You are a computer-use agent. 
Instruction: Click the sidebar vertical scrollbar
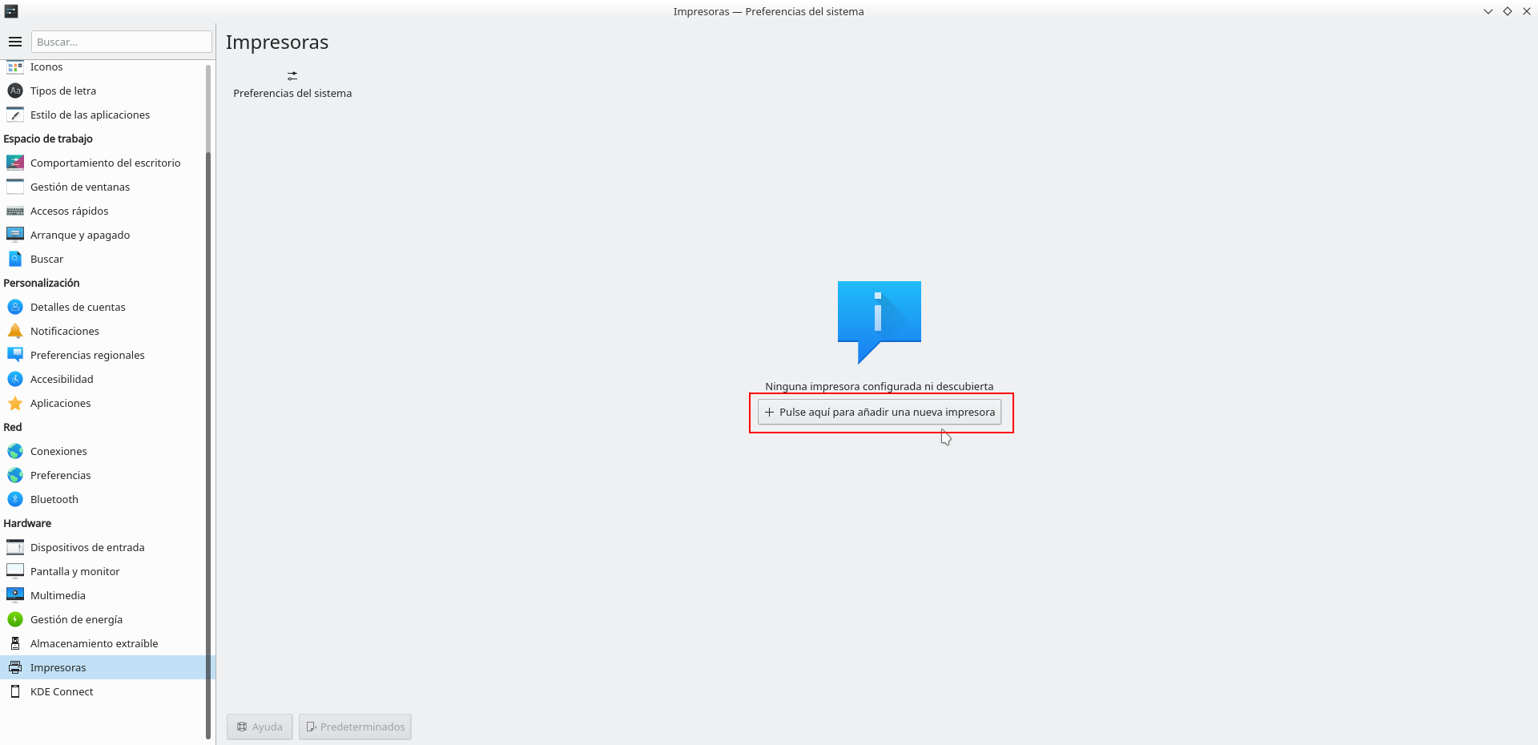[x=208, y=401]
